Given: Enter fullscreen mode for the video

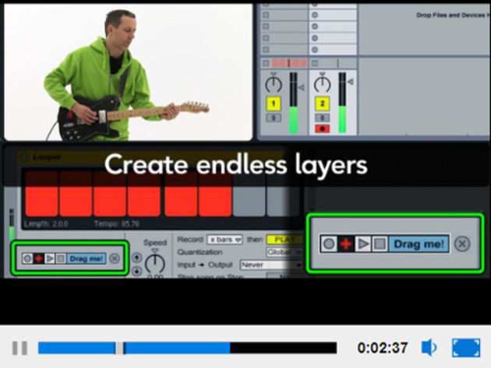Looking at the screenshot, I should tap(466, 348).
